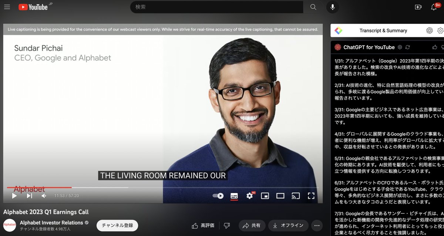
Task: Thumbs-up the ChatGPT summary
Action: click(435, 47)
